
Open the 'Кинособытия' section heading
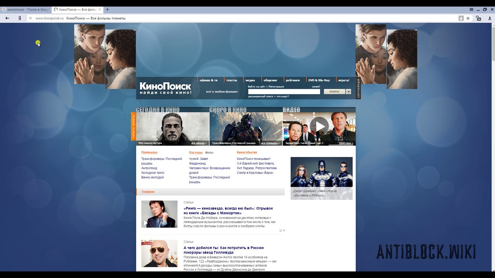tap(247, 153)
